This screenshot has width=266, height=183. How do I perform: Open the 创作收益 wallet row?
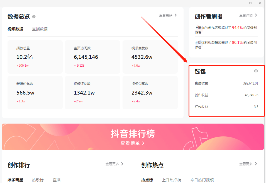[226, 95]
